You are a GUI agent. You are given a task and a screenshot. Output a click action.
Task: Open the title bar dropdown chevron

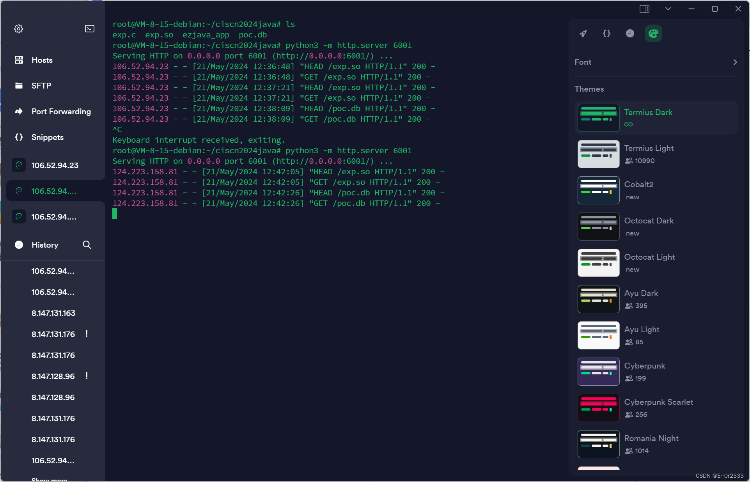point(668,9)
